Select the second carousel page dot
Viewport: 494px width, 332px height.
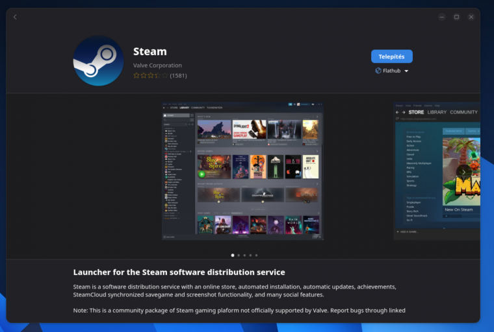click(239, 255)
